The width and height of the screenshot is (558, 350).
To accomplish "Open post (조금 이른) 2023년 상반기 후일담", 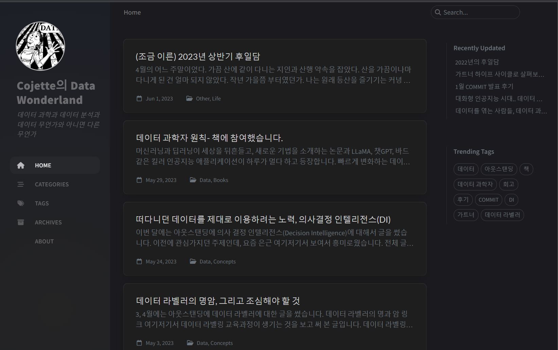I will coord(198,56).
